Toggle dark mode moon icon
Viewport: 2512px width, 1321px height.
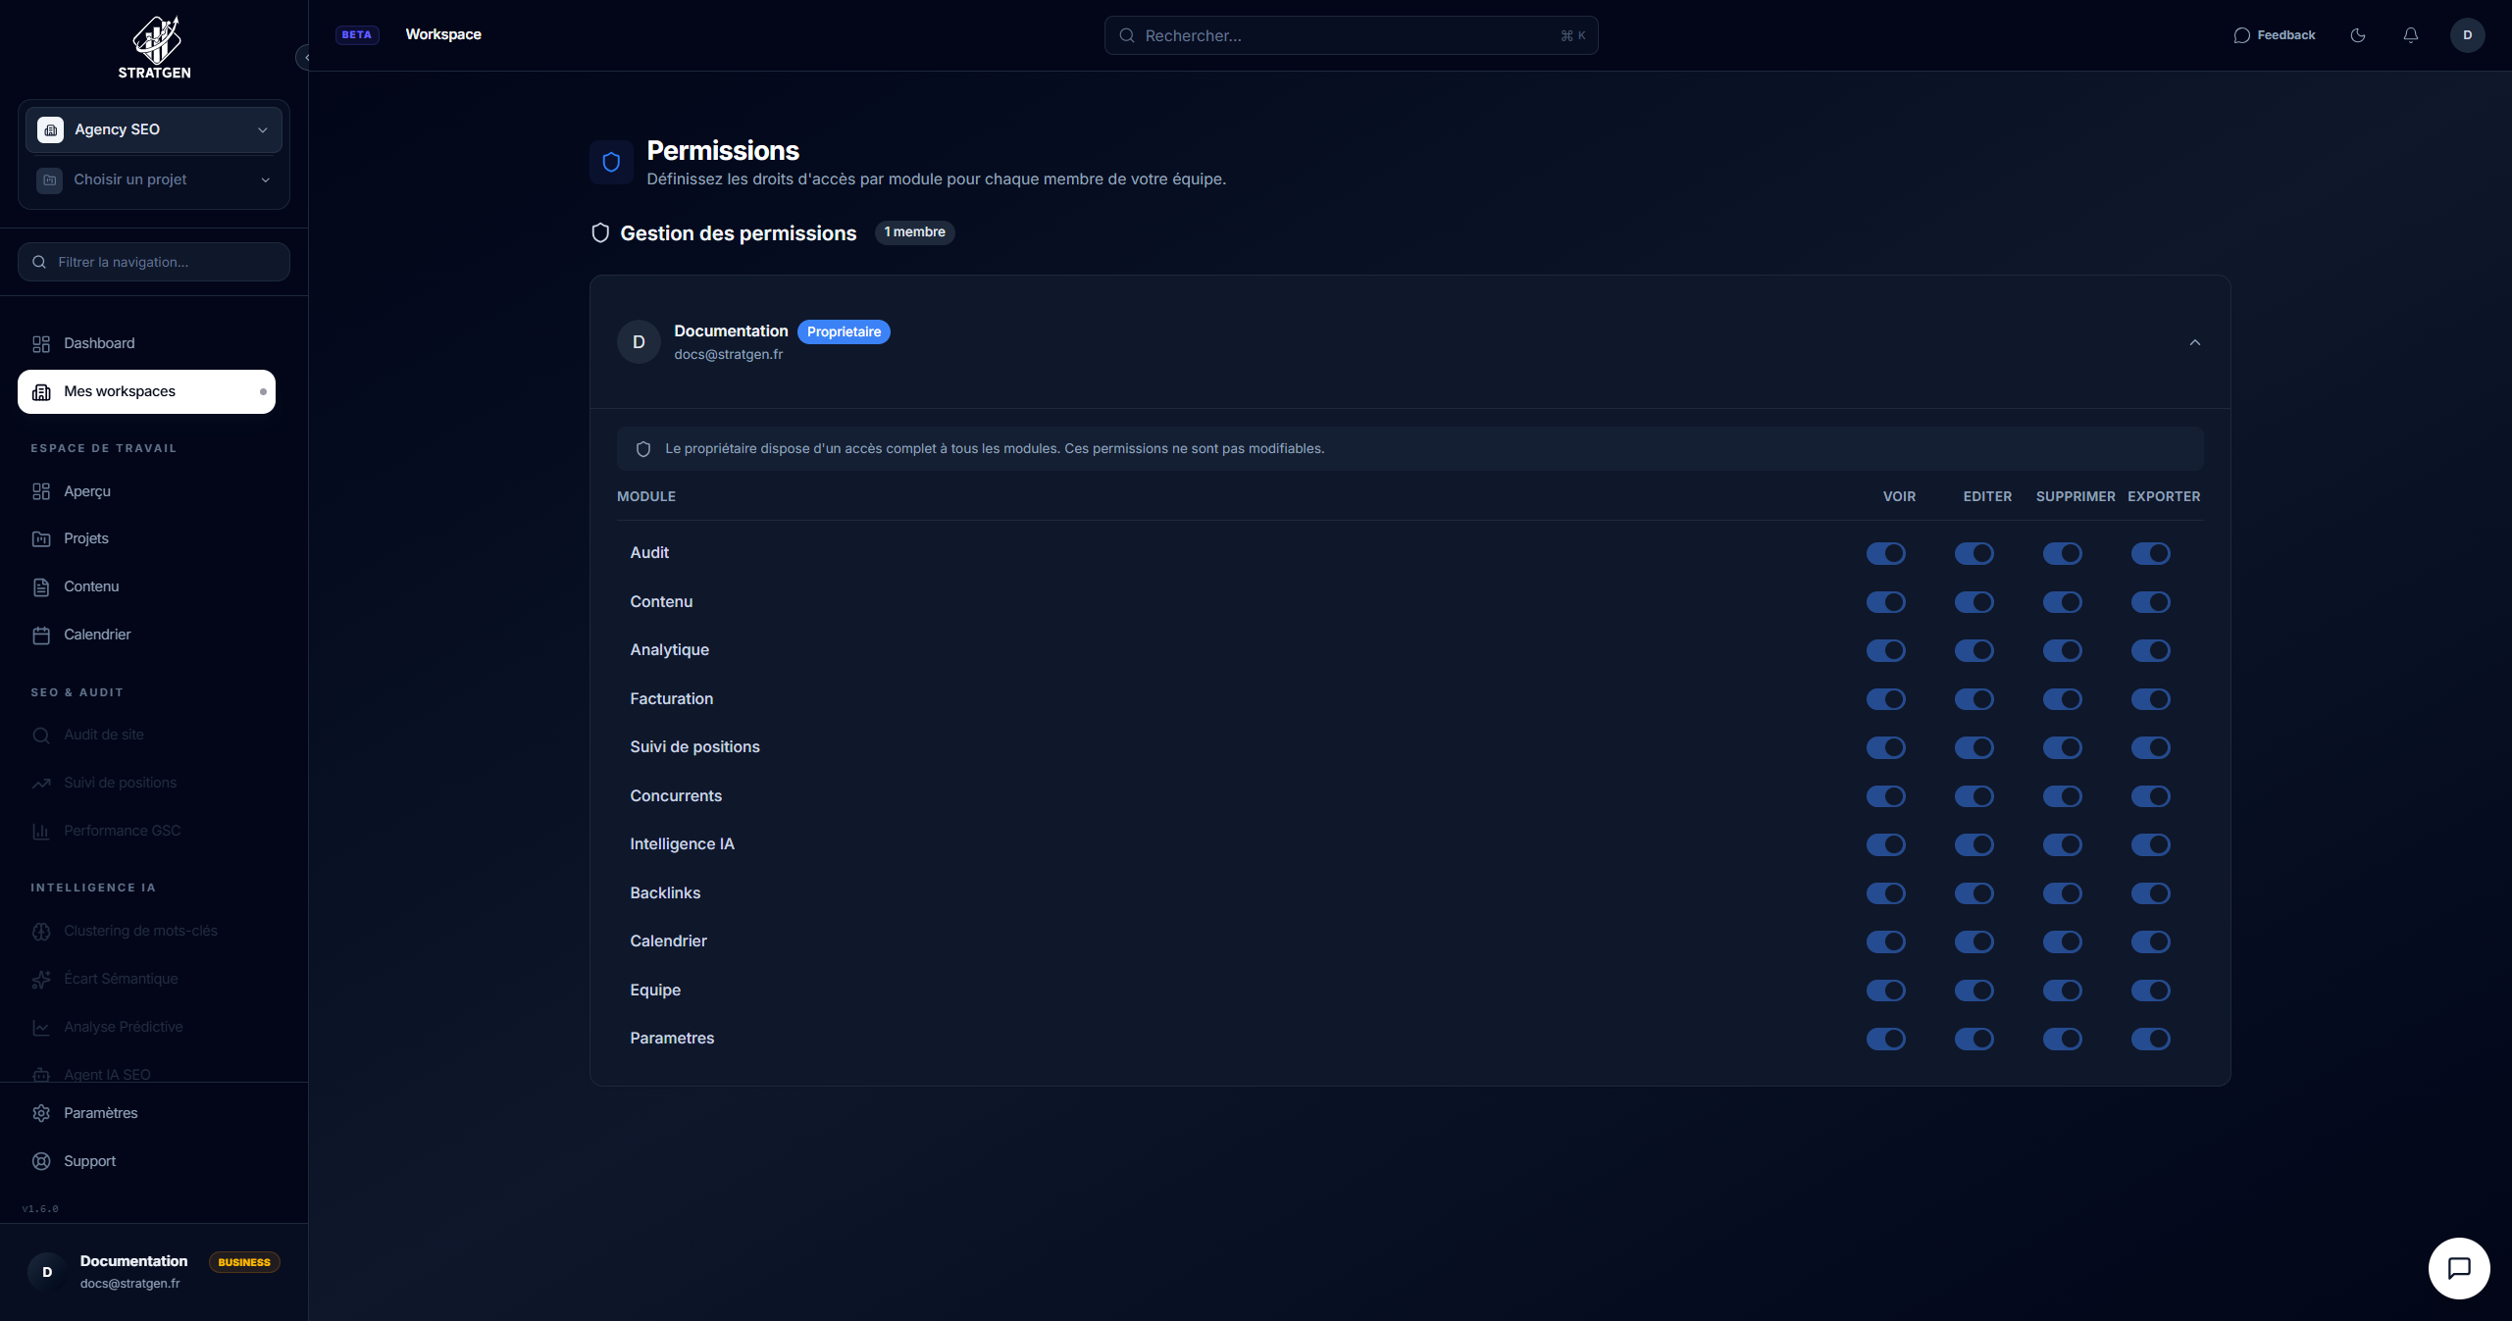tap(2358, 35)
